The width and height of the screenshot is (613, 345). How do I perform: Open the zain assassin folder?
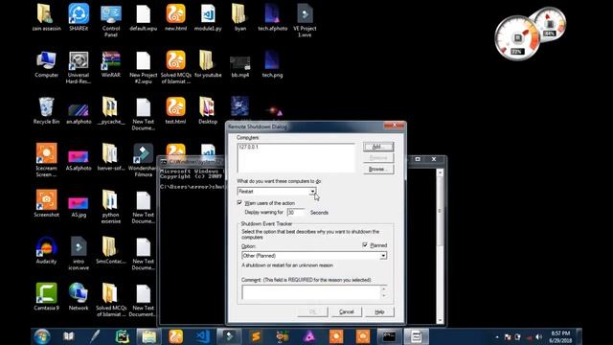coord(47,17)
